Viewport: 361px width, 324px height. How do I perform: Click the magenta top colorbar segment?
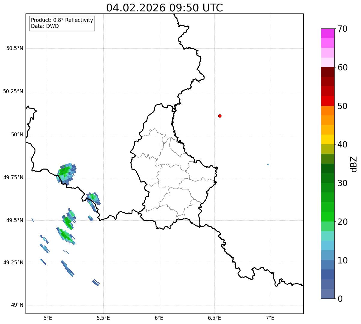(327, 33)
